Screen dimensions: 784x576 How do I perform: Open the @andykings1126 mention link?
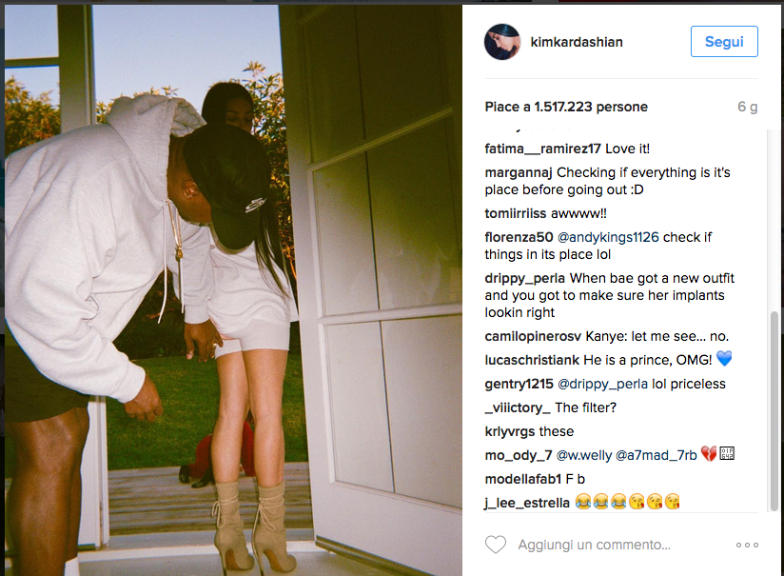point(608,237)
